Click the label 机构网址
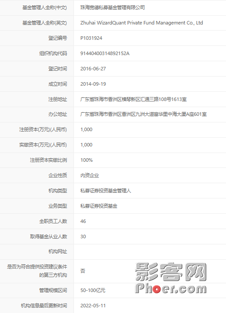 (58, 252)
